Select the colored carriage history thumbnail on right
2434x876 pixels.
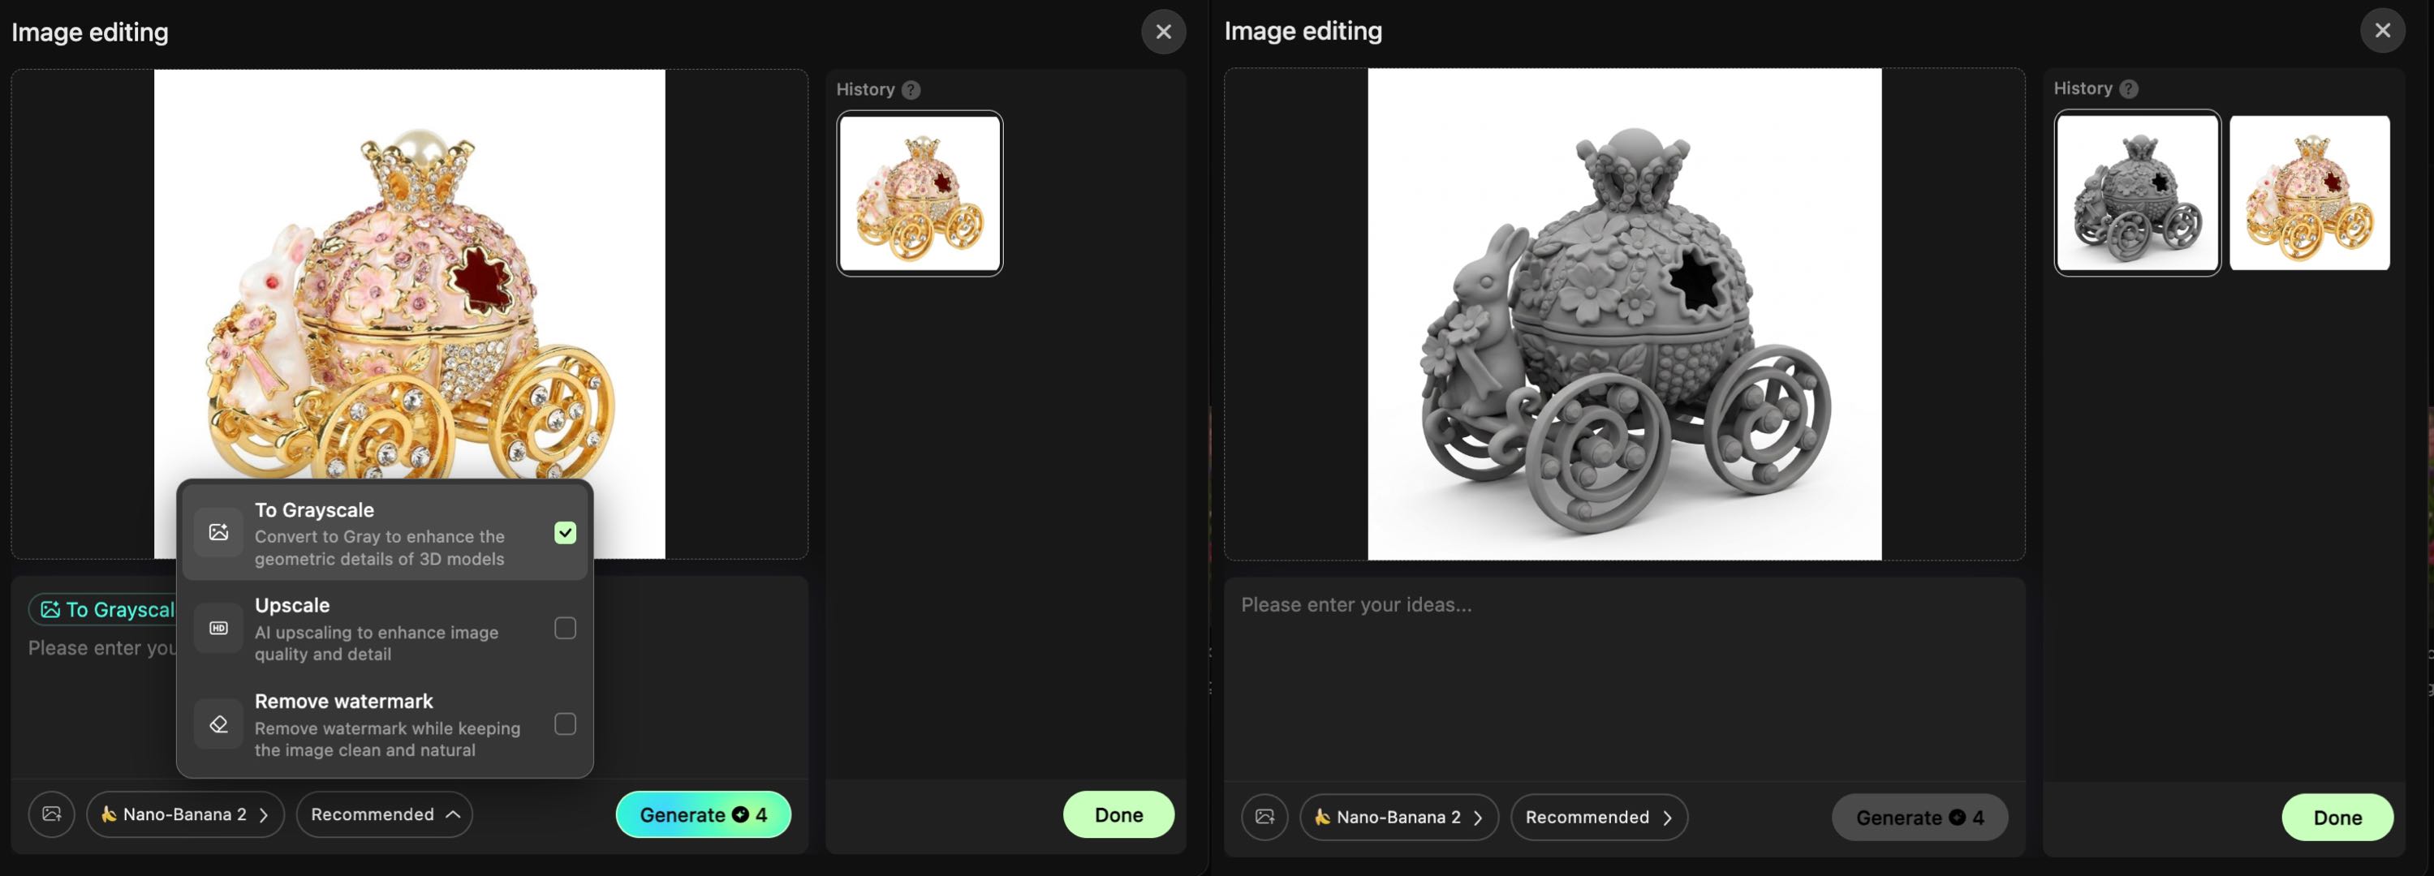2308,192
